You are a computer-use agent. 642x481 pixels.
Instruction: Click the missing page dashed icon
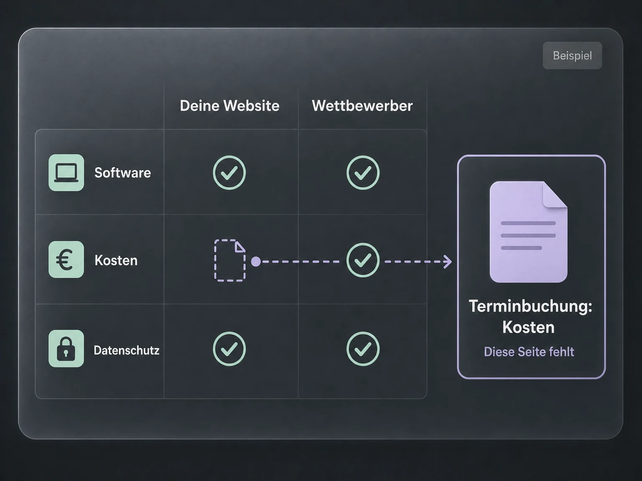(x=230, y=261)
